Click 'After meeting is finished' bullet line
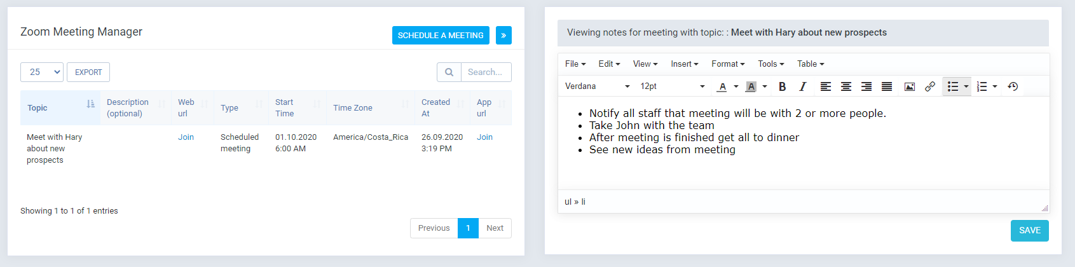Image resolution: width=1075 pixels, height=267 pixels. 694,138
